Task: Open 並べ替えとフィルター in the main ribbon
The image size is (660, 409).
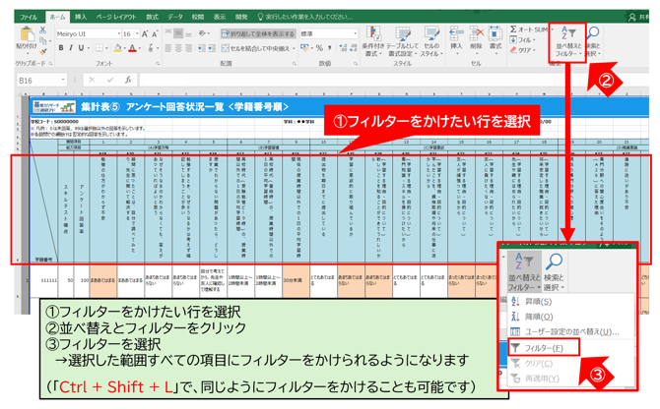Action: (x=568, y=41)
